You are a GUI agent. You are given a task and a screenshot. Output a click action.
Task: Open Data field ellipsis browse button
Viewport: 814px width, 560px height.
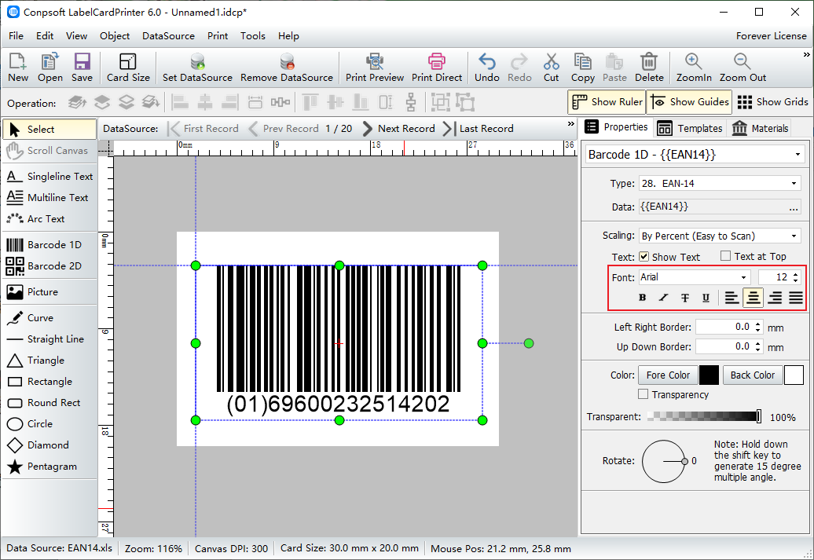(794, 207)
